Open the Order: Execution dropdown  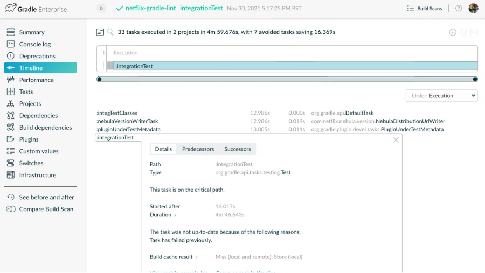tap(442, 95)
